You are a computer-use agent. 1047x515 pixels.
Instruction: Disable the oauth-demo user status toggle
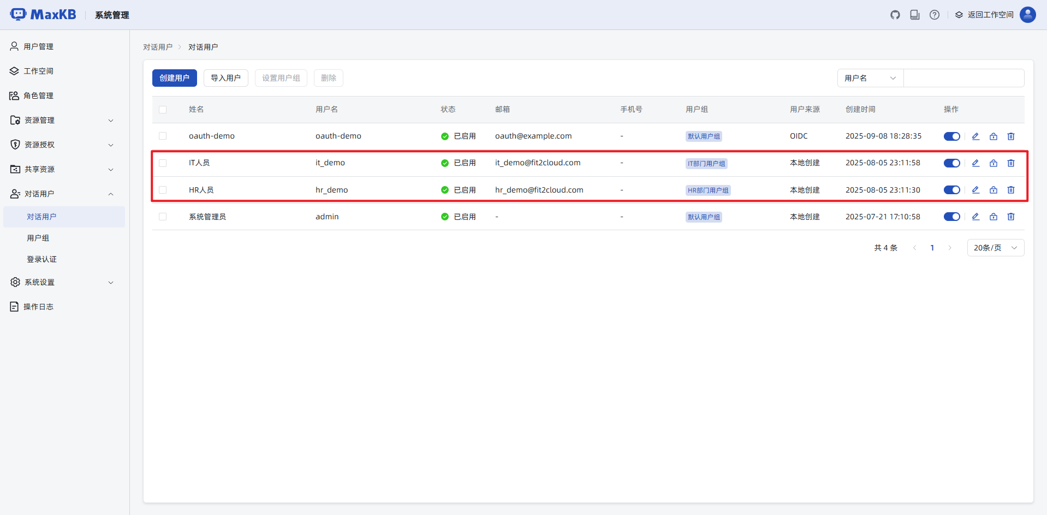(951, 136)
